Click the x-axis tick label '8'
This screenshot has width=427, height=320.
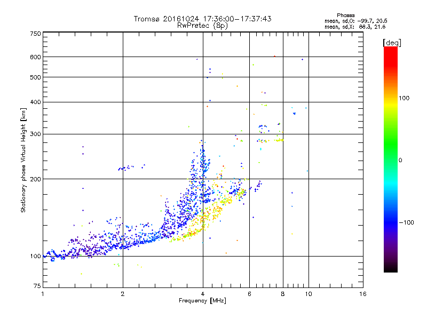(283, 294)
